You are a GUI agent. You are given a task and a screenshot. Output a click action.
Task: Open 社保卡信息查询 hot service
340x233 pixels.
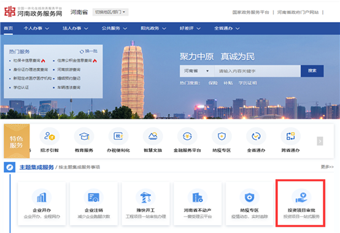tap(27, 61)
